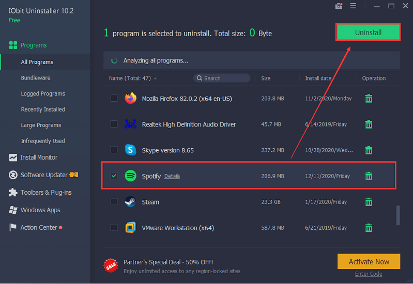Click trash icon in Skype row
The image size is (413, 284).
coord(369,150)
